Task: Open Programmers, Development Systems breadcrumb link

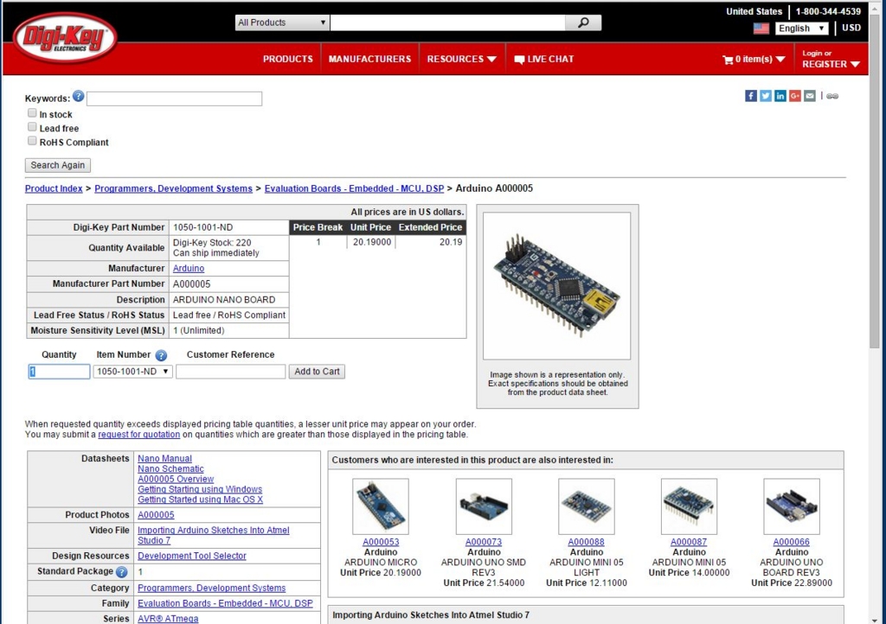Action: [173, 188]
